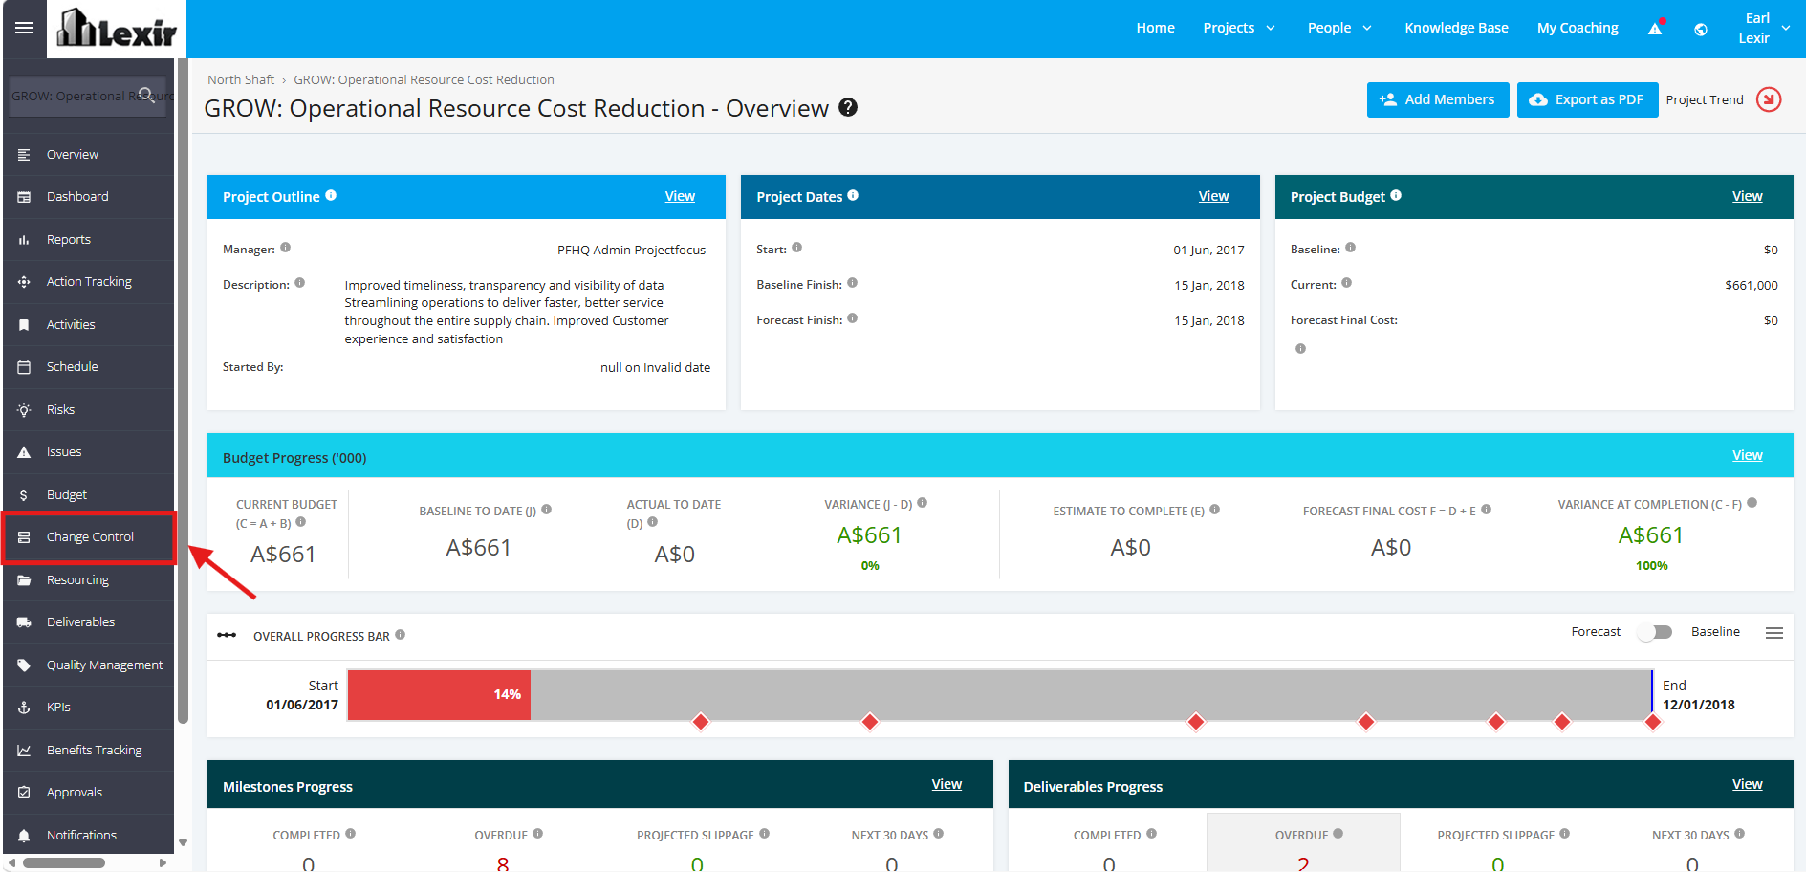
Task: Click the search magnifier in sidebar
Action: [x=146, y=95]
